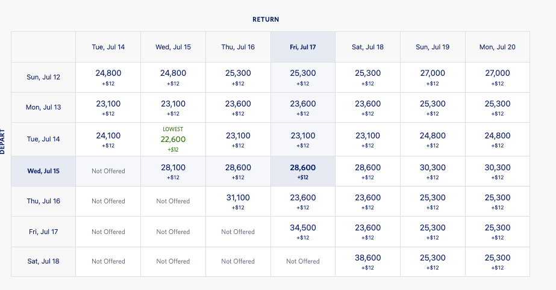Click the Sat, Jul 18 depart row header
This screenshot has width=556, height=290.
[x=43, y=261]
